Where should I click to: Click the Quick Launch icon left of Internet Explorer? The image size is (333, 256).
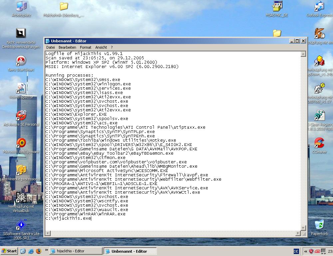[23, 251]
